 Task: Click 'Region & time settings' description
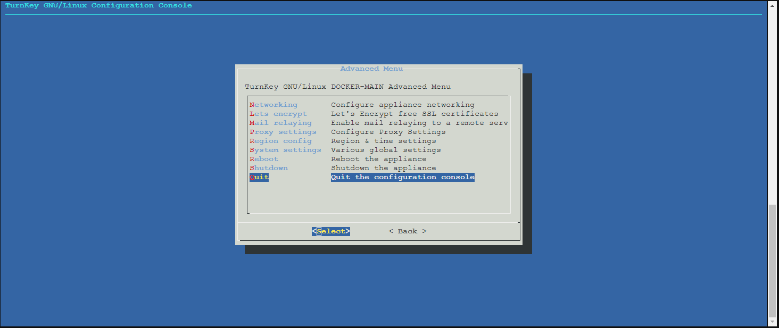coord(384,141)
